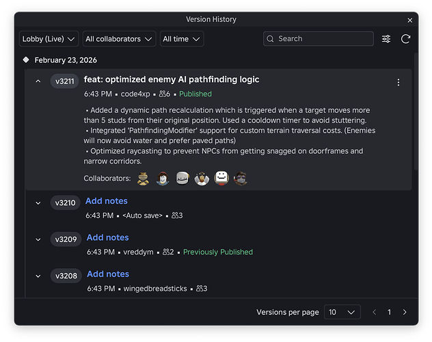Expand the v3210 version entry
The width and height of the screenshot is (432, 342).
38,203
